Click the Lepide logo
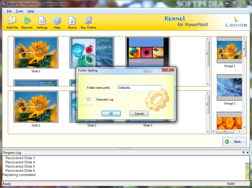The width and height of the screenshot is (252, 188). point(236,22)
